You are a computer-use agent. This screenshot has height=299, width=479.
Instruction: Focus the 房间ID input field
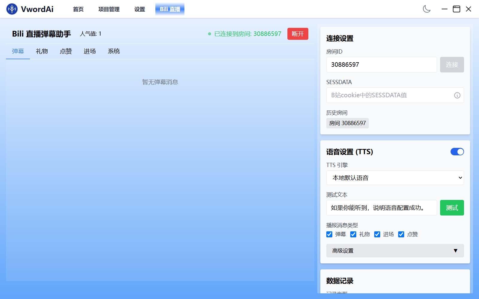click(x=382, y=65)
